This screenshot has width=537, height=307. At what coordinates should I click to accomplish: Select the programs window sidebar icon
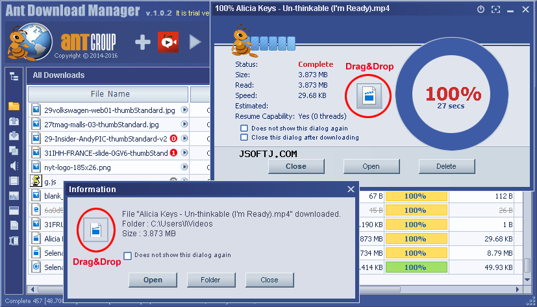click(14, 210)
